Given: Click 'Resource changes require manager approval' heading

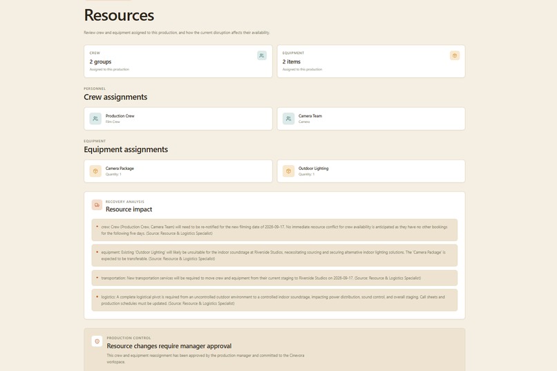Looking at the screenshot, I should click(x=169, y=346).
